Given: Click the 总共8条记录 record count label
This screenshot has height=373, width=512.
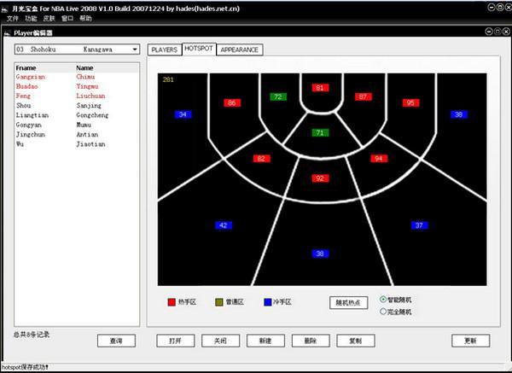Looking at the screenshot, I should tap(32, 335).
